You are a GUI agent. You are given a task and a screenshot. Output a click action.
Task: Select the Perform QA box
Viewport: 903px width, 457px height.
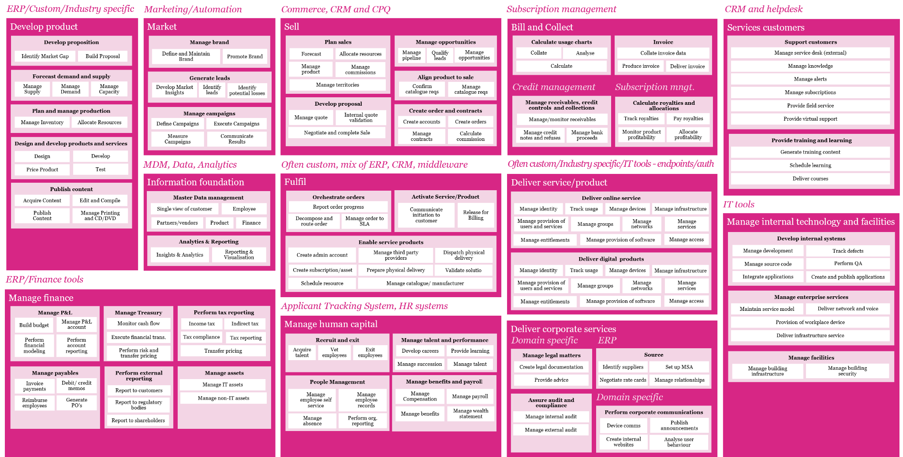(x=847, y=264)
